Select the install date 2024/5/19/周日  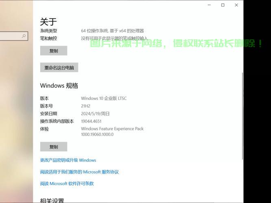(95, 114)
